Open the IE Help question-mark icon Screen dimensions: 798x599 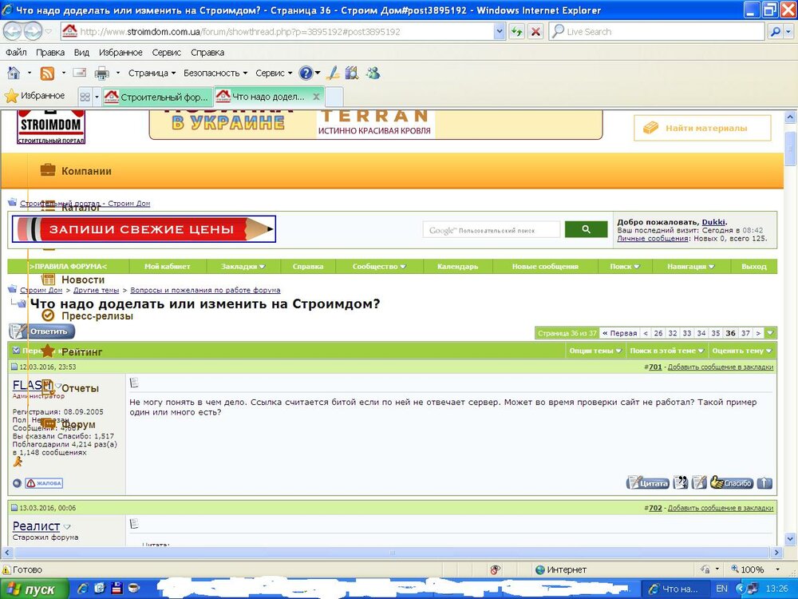tap(306, 73)
